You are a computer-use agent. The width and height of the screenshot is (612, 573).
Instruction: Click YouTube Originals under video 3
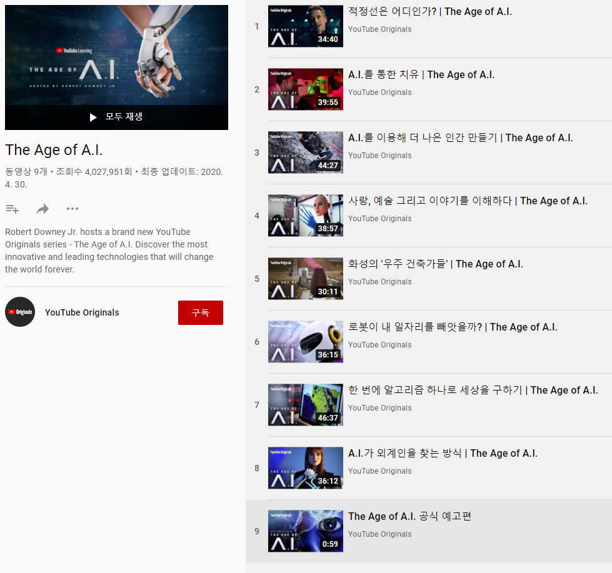[x=380, y=156]
